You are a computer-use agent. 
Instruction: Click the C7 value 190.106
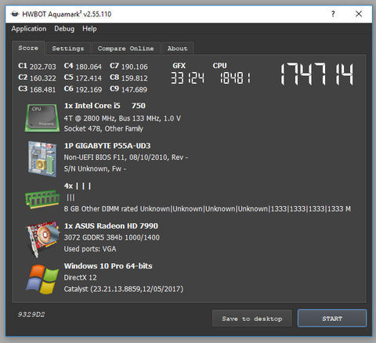point(135,67)
